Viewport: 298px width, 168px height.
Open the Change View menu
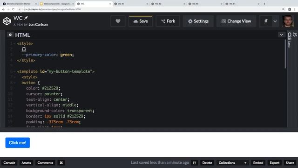(x=236, y=21)
